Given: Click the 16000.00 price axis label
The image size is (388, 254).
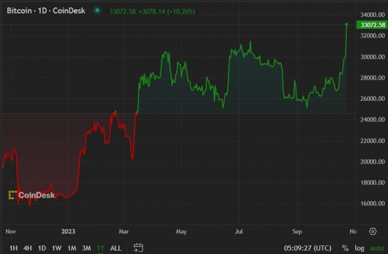Looking at the screenshot, I should tap(373, 203).
